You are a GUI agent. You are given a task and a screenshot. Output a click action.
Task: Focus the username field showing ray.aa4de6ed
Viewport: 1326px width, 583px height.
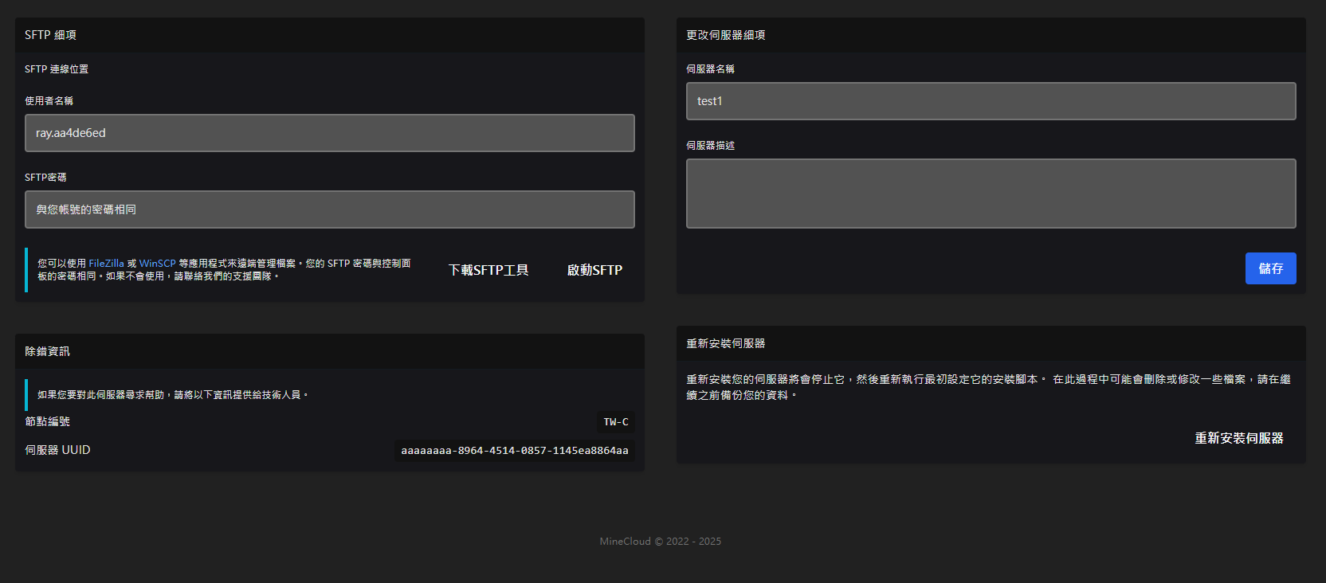(x=329, y=133)
